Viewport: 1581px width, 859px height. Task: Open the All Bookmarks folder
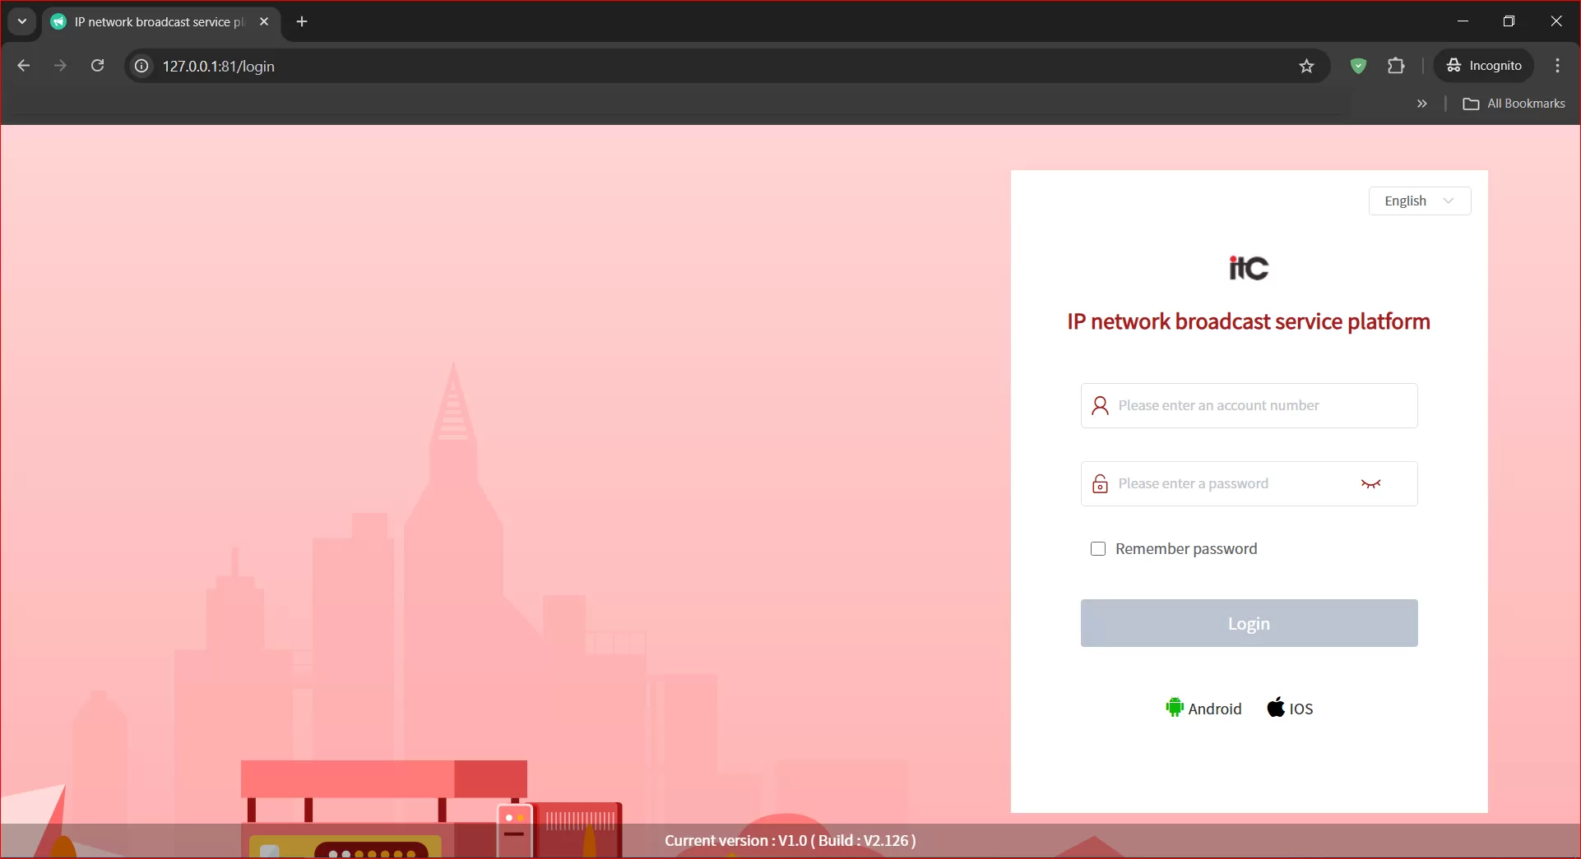click(1514, 104)
